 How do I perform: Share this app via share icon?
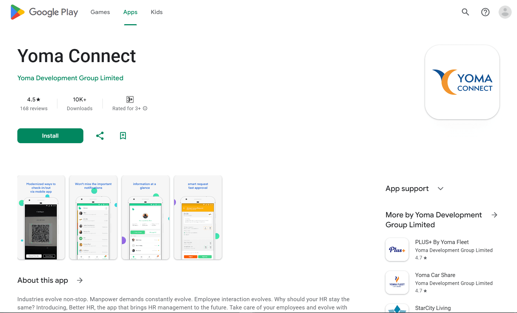click(x=100, y=136)
